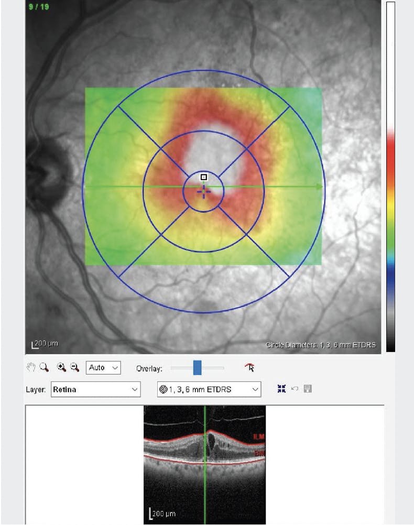The height and width of the screenshot is (525, 414).
Task: Click the Overlay transparency slider handle
Action: pos(197,368)
